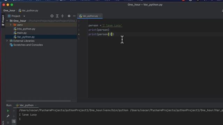The image size is (223, 125).
Task: Click One_hour root folder name in tree
Action: pos(20,21)
